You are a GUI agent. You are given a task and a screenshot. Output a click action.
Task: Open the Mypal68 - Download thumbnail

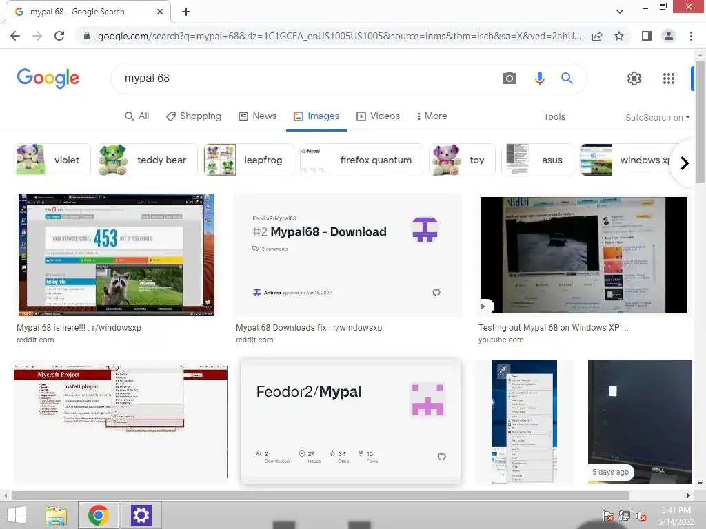click(347, 255)
